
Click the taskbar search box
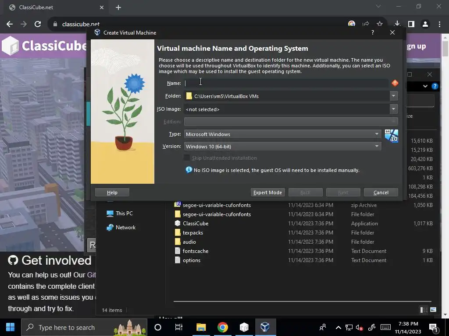[84, 327]
